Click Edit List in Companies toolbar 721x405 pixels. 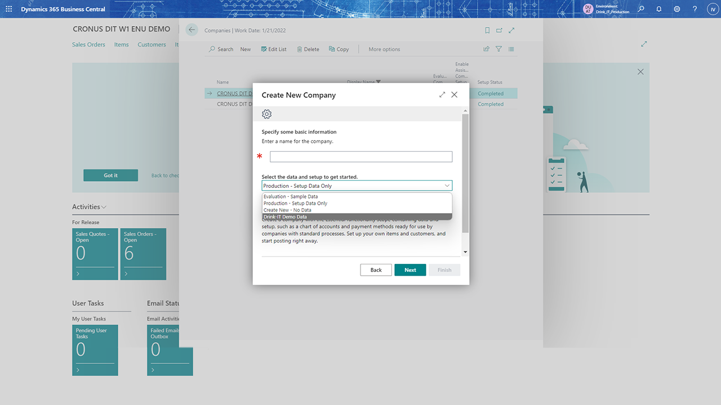(x=274, y=49)
